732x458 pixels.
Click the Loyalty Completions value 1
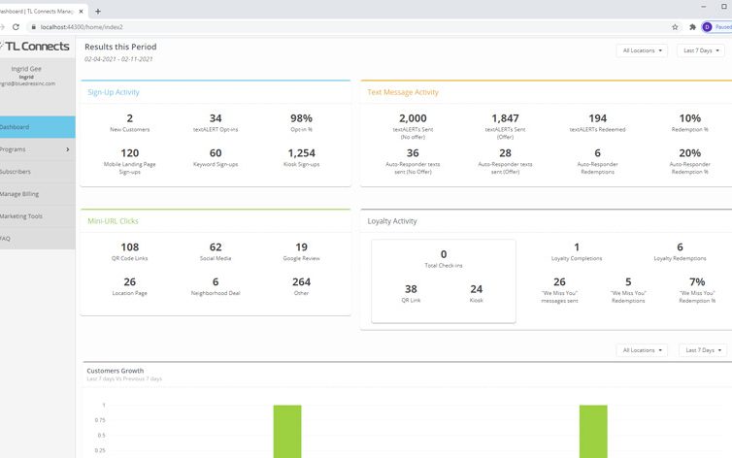577,246
